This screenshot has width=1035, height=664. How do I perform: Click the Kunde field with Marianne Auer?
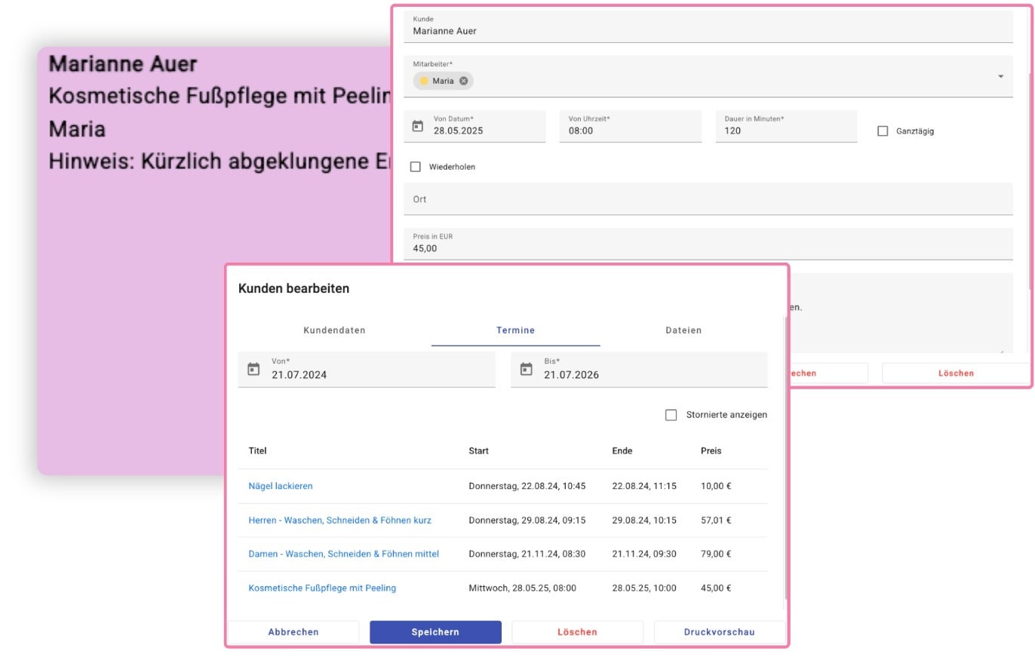tap(708, 26)
